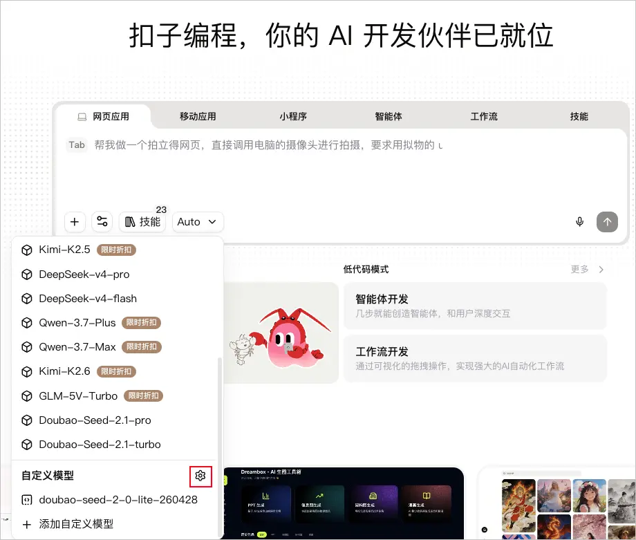Open the 智能体开发 card
636x540 pixels.
(475, 306)
